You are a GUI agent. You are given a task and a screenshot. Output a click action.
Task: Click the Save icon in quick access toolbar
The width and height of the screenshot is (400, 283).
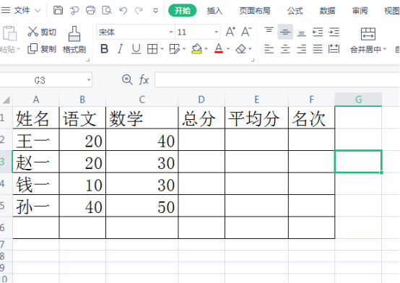point(58,10)
